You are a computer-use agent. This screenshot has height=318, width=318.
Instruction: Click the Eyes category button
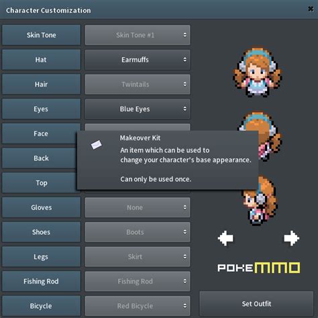[41, 109]
